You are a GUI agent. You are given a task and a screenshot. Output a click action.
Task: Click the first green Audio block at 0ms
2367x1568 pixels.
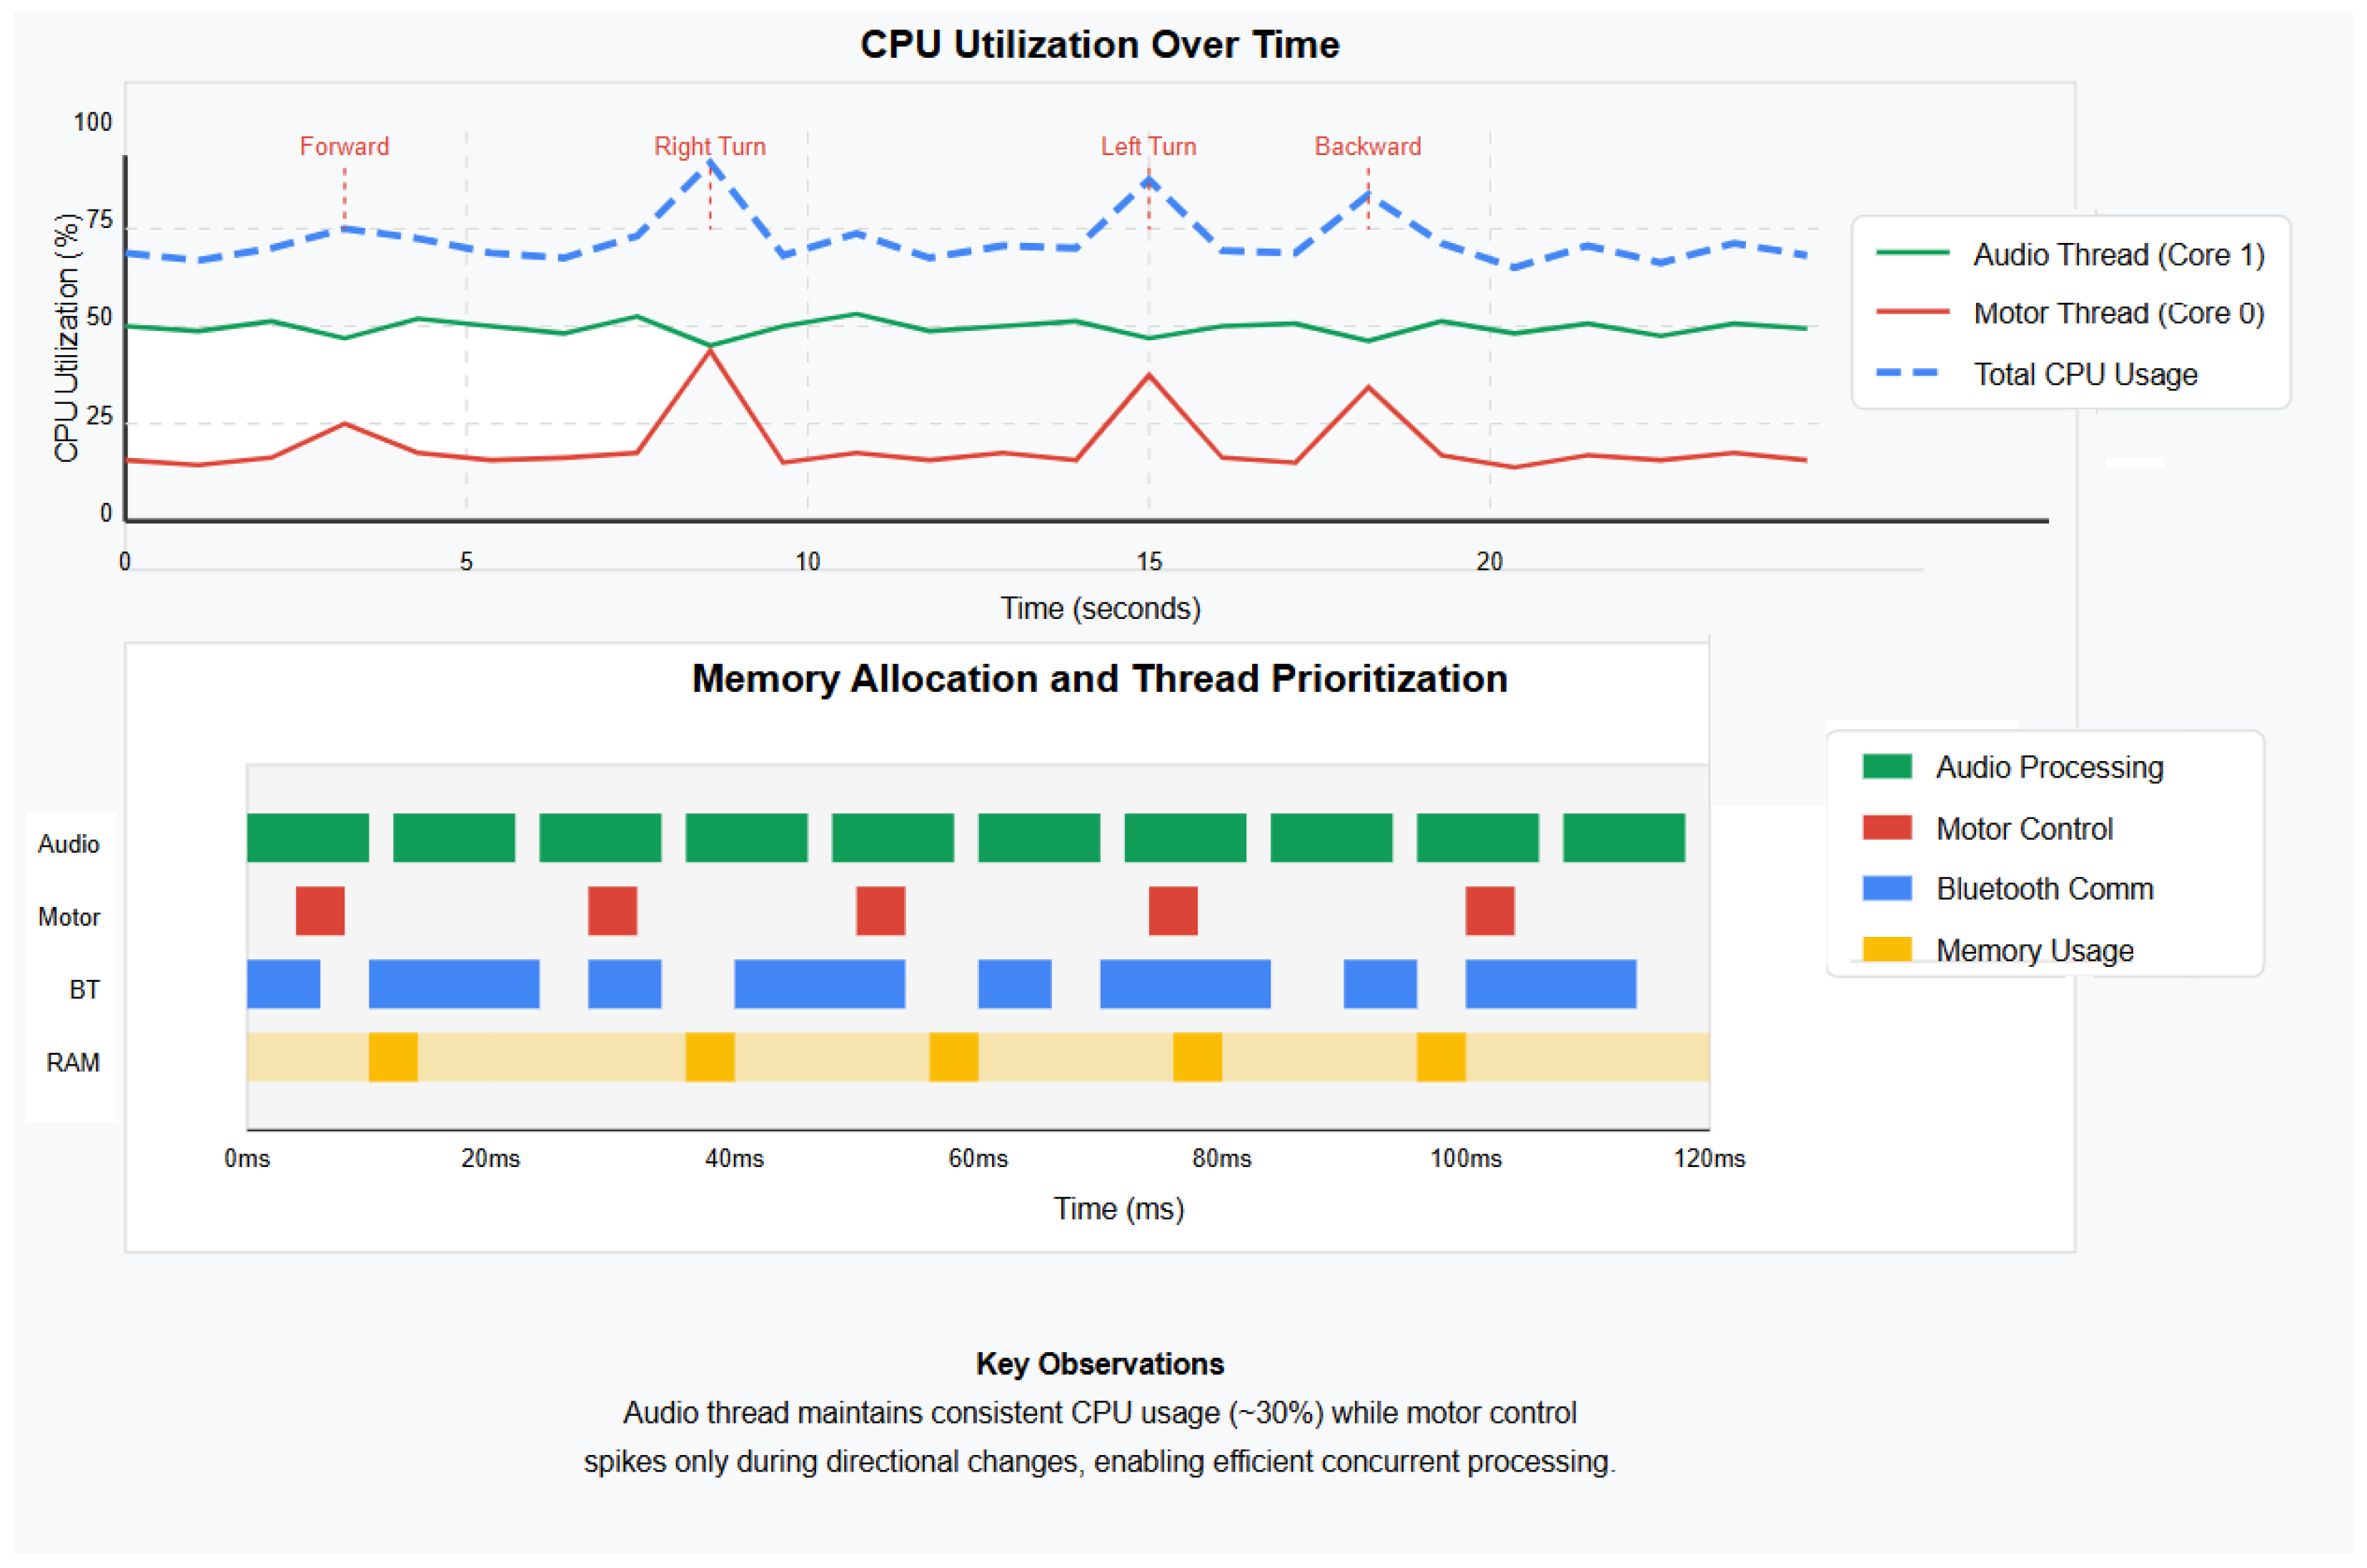coord(308,838)
